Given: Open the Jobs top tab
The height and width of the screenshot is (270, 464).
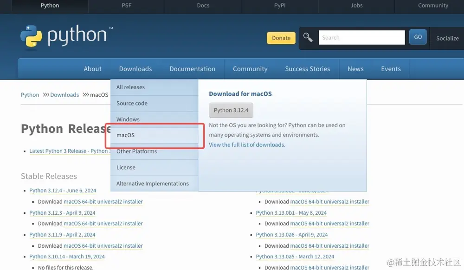Looking at the screenshot, I should point(356,6).
